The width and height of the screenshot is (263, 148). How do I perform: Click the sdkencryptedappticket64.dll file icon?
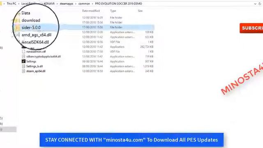pyautogui.click(x=24, y=56)
